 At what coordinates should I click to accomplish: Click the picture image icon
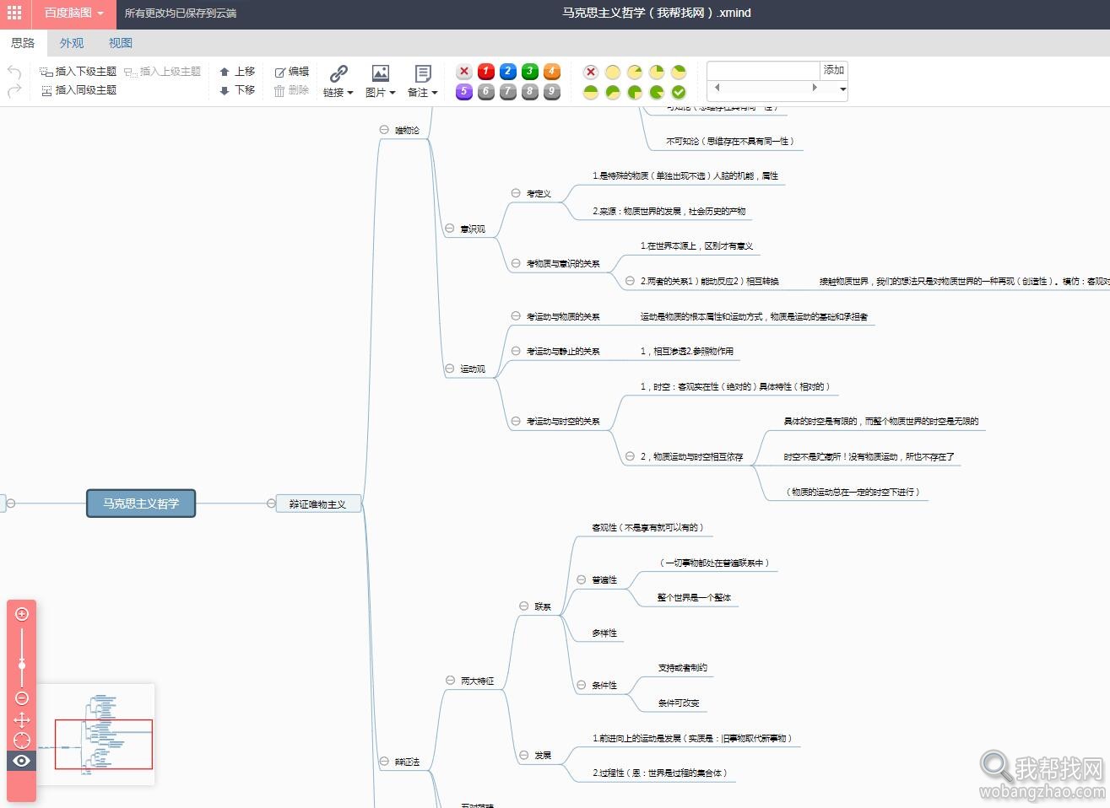[x=381, y=73]
